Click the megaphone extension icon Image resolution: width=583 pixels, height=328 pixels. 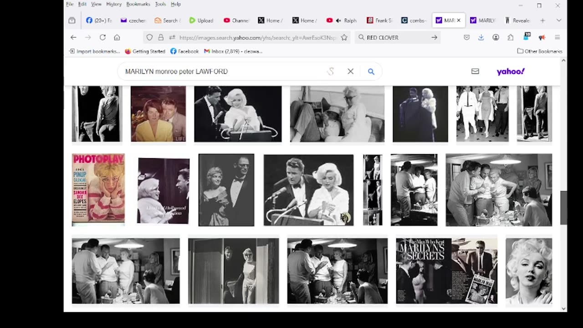(542, 37)
